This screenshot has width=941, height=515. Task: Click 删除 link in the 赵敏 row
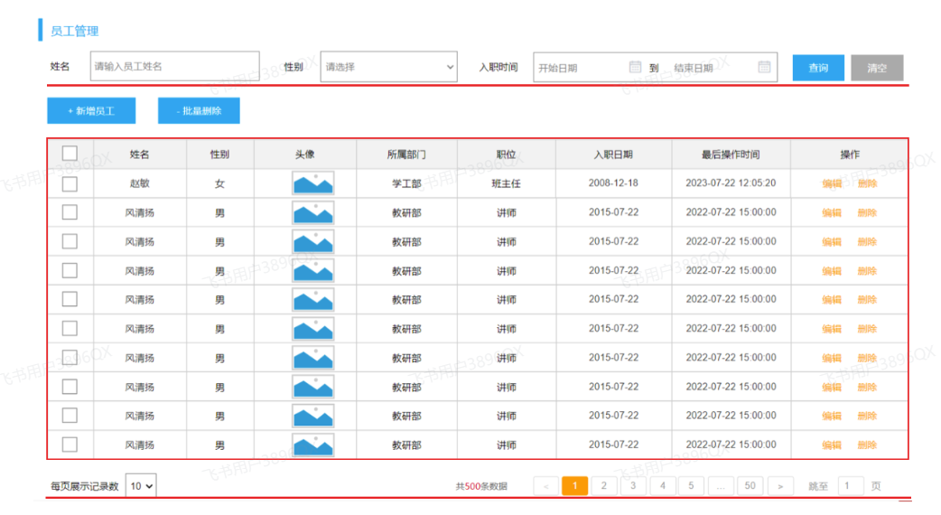(x=867, y=183)
